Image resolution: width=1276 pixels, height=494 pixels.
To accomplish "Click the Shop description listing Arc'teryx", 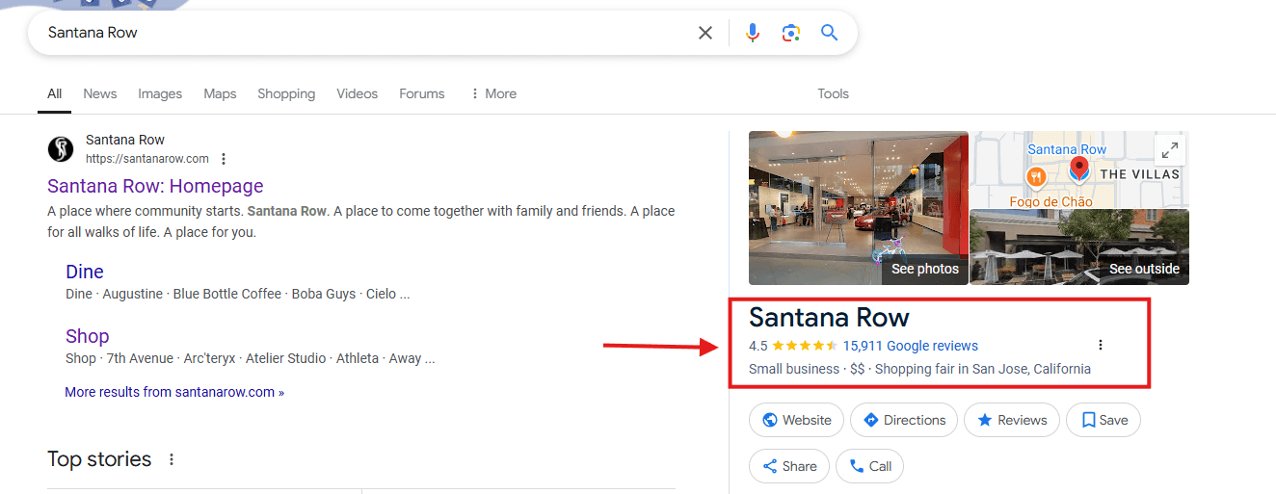I will (x=251, y=358).
